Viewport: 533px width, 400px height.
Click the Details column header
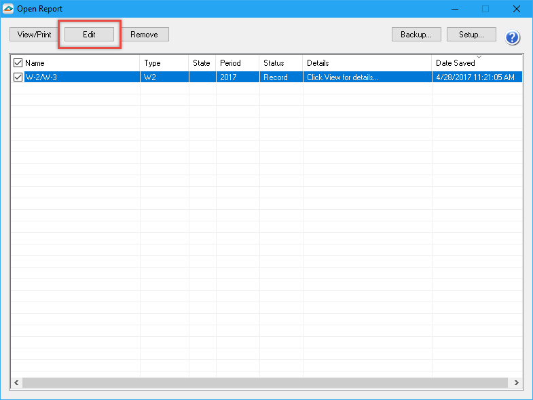coord(367,63)
